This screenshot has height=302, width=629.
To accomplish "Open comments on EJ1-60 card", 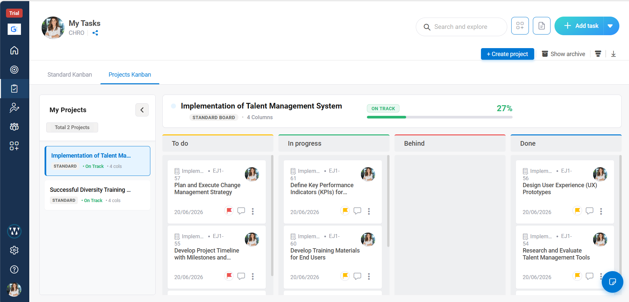I will pos(357,276).
